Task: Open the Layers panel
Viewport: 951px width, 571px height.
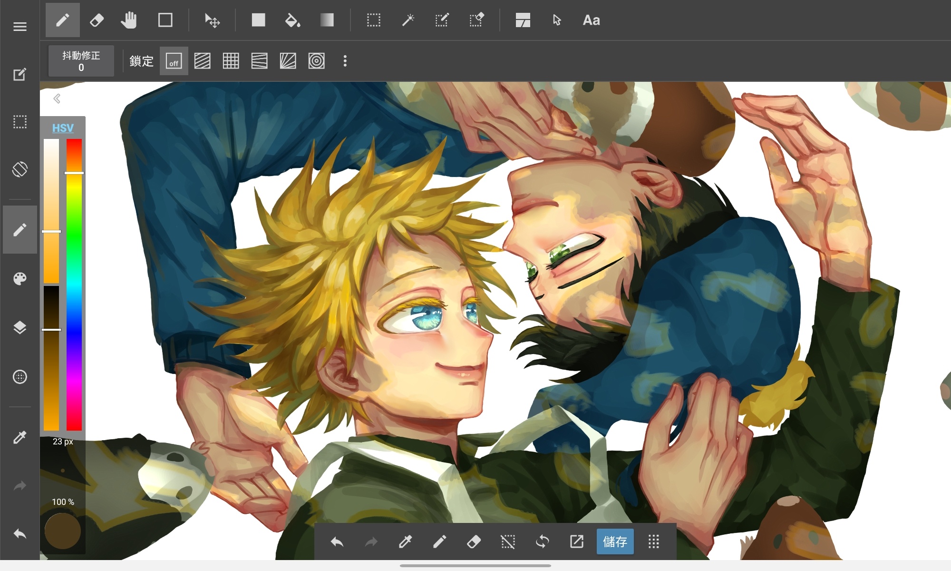Action: point(19,327)
